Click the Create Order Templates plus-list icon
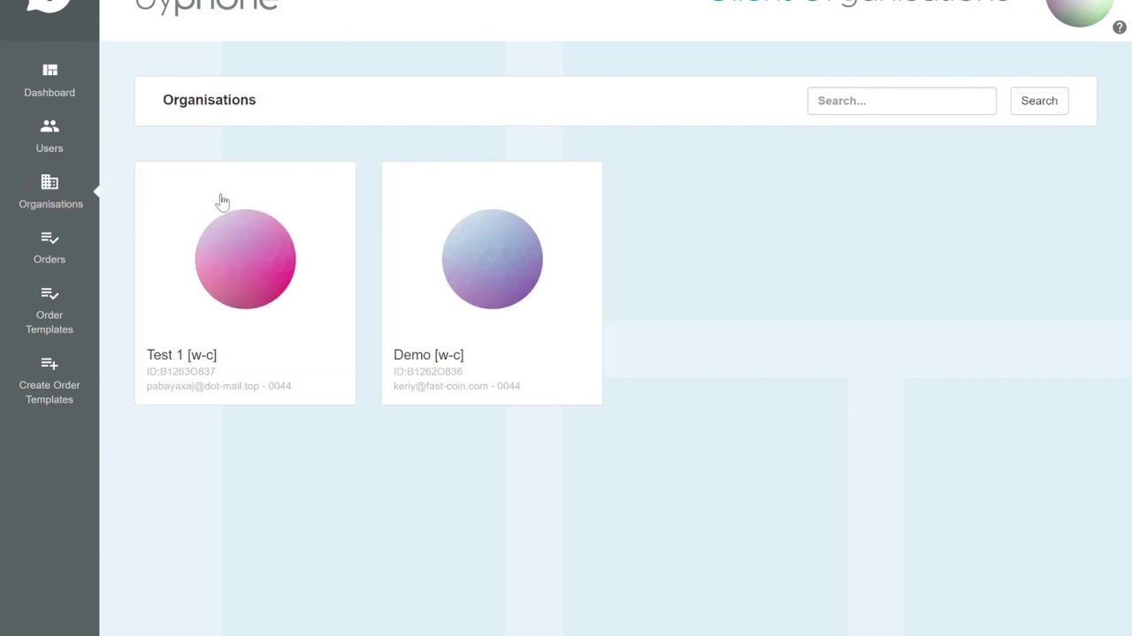 pyautogui.click(x=50, y=363)
